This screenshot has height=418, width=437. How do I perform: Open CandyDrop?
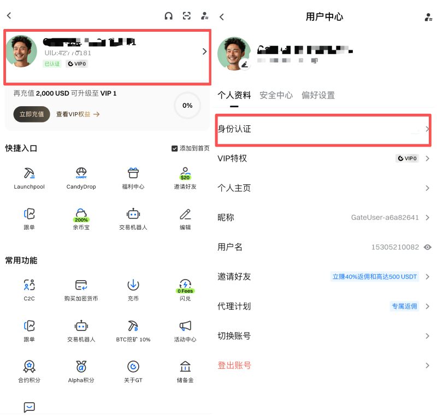[x=80, y=178]
